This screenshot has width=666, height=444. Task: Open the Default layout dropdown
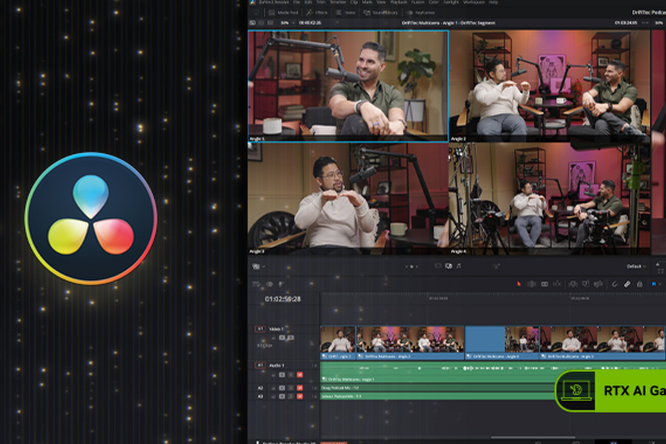(636, 266)
